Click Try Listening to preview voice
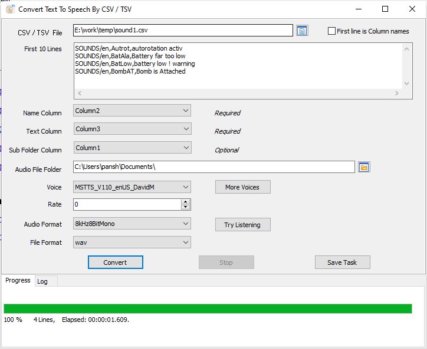The image size is (427, 349). 242,224
